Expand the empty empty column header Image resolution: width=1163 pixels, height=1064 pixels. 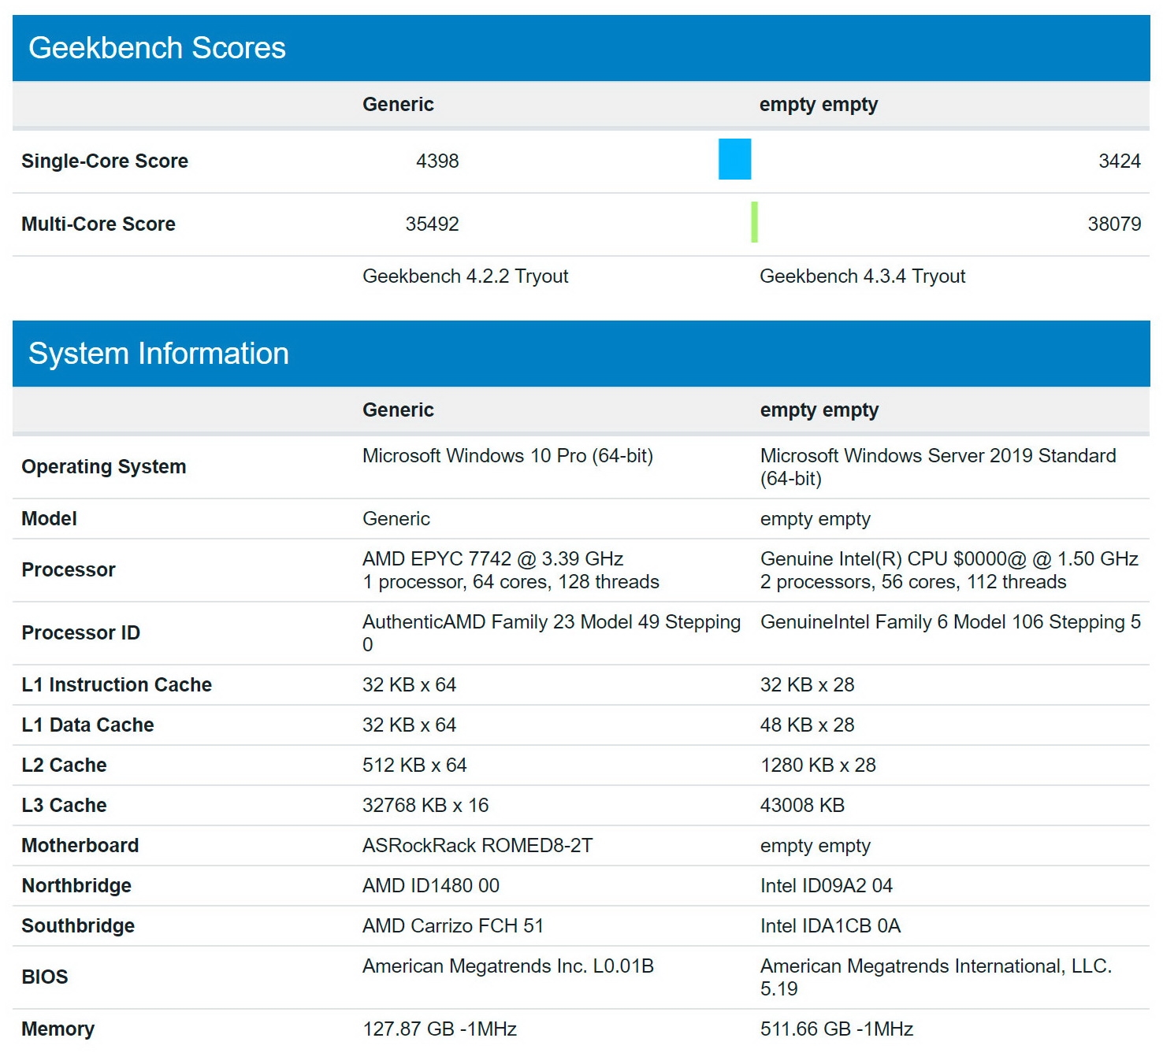coord(819,104)
